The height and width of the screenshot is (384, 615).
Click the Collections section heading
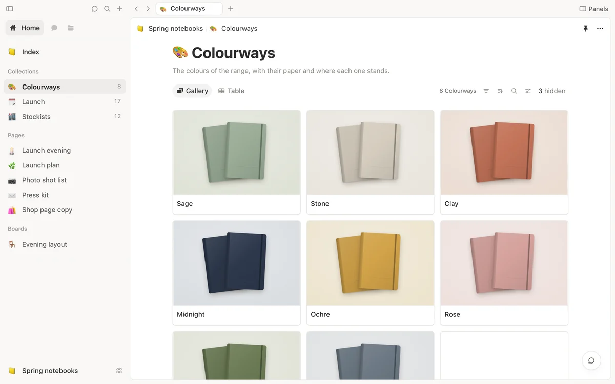click(23, 71)
